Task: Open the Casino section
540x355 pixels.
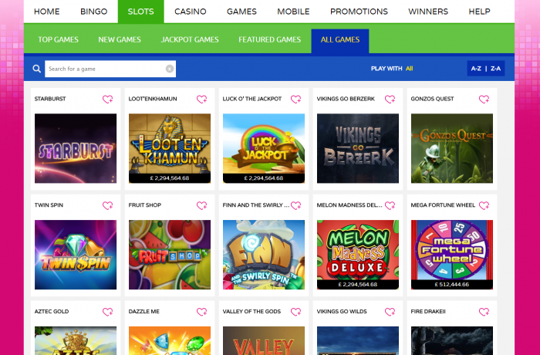Action: tap(190, 12)
